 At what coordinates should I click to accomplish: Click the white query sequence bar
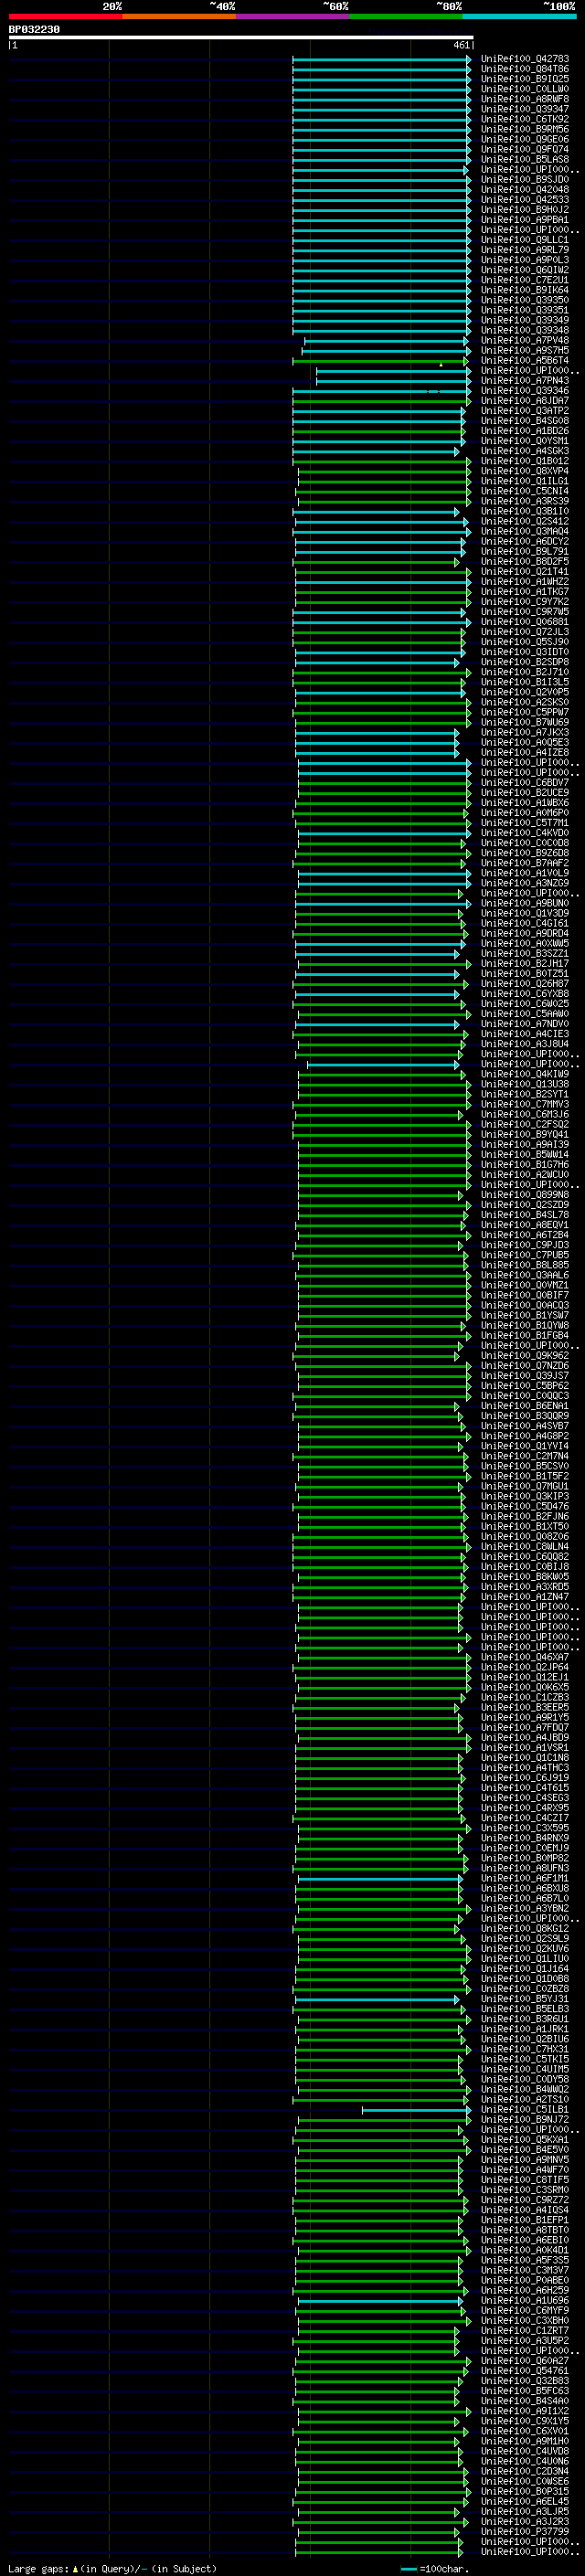point(241,38)
